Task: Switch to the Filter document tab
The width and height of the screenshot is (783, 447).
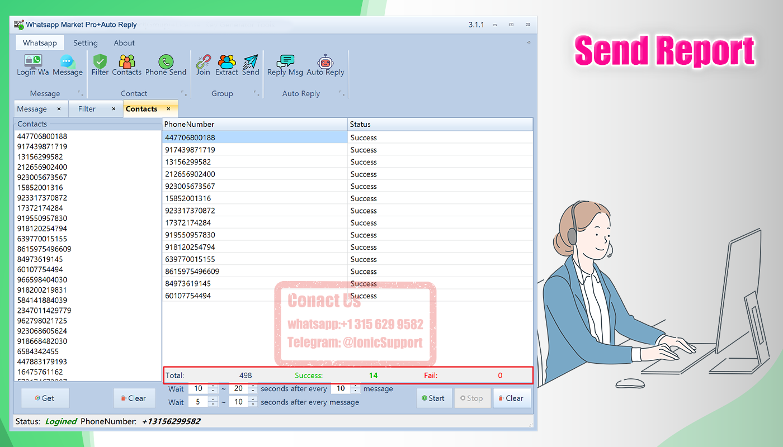Action: (87, 109)
